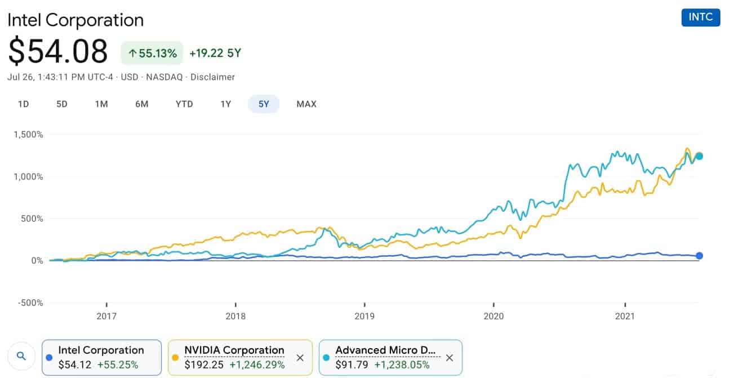This screenshot has width=729, height=378.
Task: Choose the YTD time range
Action: pos(184,104)
